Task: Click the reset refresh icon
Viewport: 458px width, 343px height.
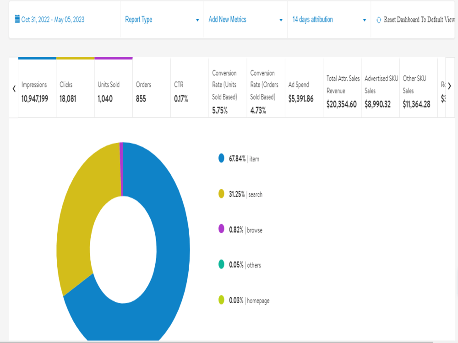Action: pos(379,20)
